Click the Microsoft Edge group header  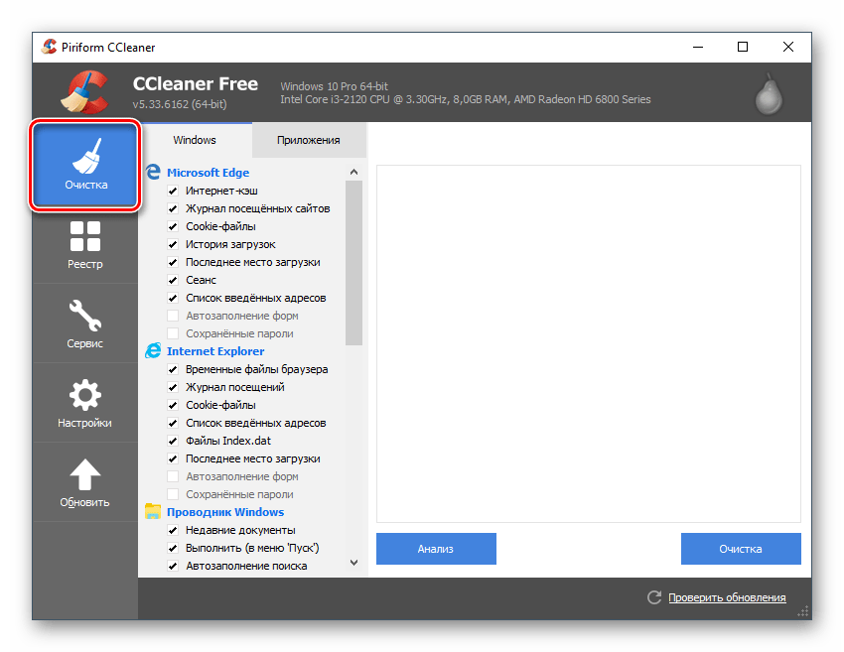click(x=208, y=173)
